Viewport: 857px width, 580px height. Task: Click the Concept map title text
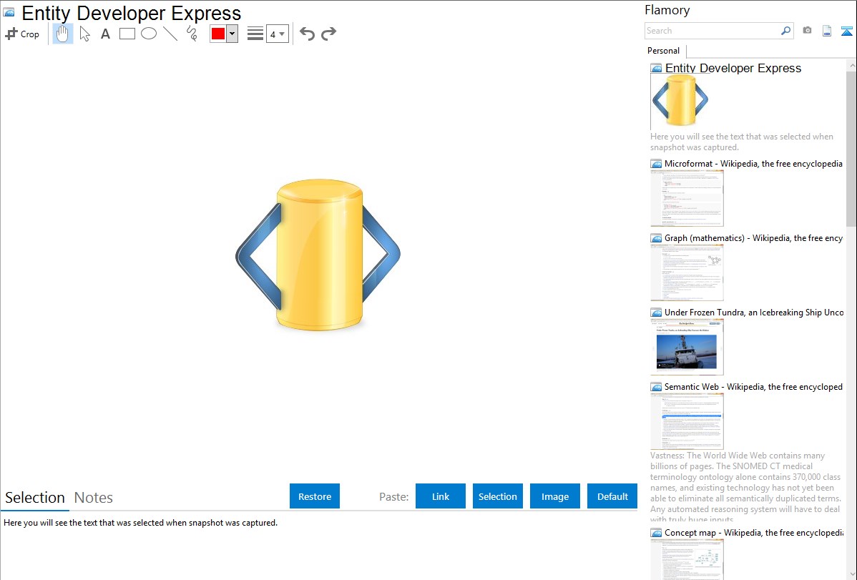(754, 532)
